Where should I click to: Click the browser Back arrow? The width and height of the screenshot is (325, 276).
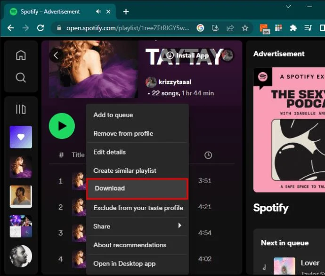[10, 28]
